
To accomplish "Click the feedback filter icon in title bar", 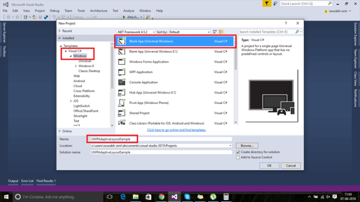I will (x=266, y=4).
